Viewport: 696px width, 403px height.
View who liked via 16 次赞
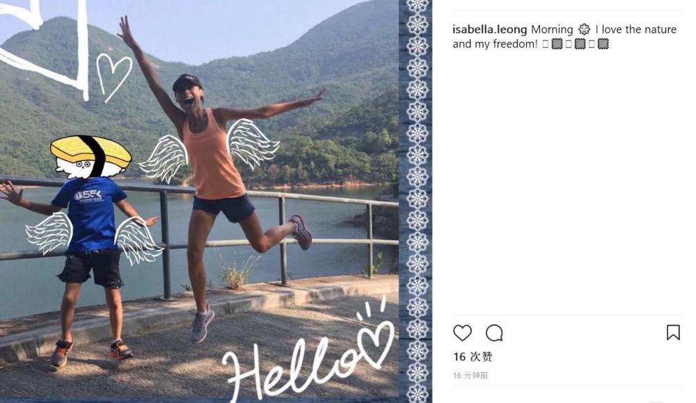point(473,357)
